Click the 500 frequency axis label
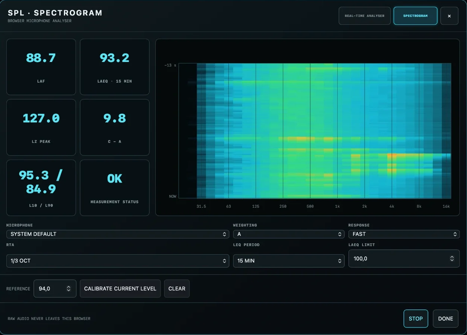The image size is (467, 335). (x=310, y=206)
